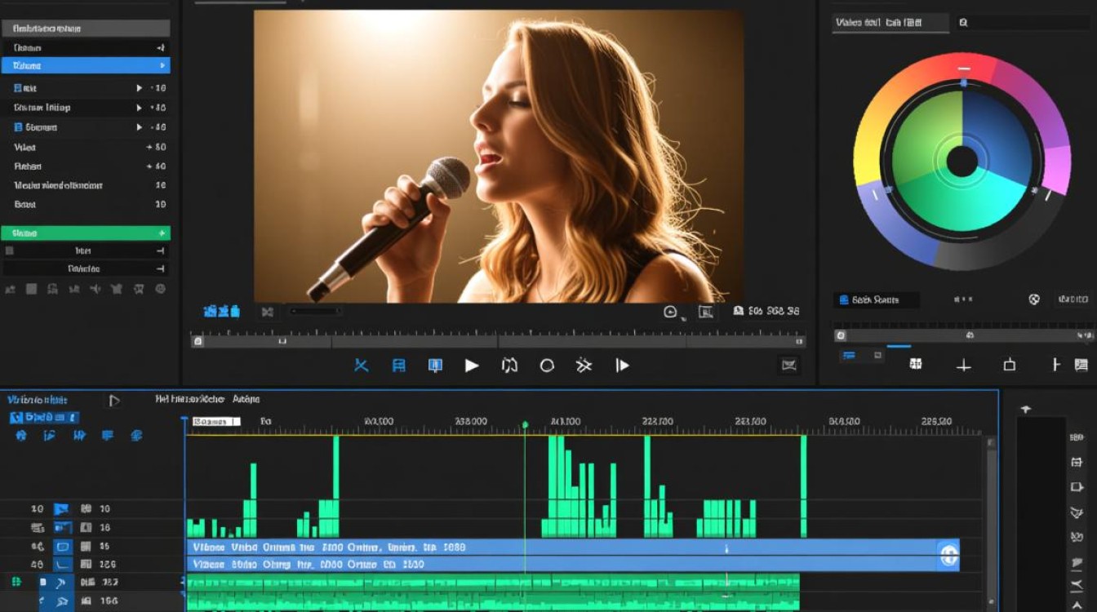Click the timeline timecode box at ruler start

(216, 422)
